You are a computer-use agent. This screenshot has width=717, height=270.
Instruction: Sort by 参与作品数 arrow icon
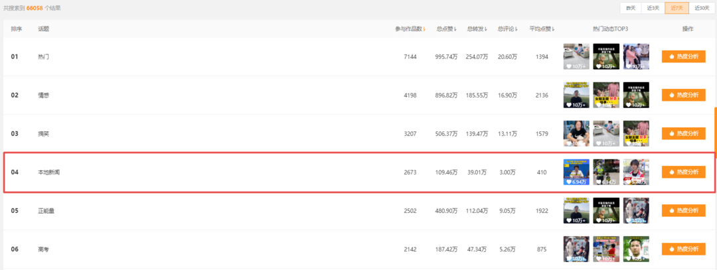tap(425, 29)
